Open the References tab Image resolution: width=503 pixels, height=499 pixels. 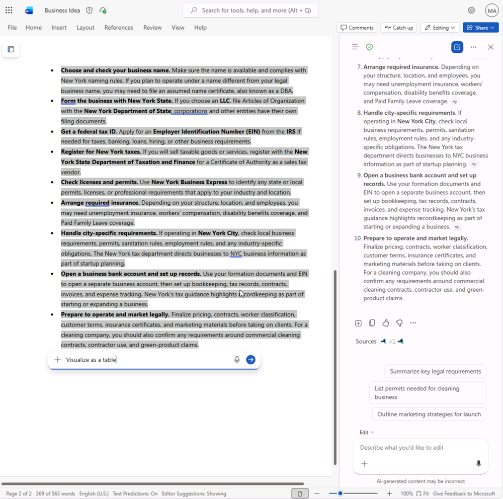(119, 28)
